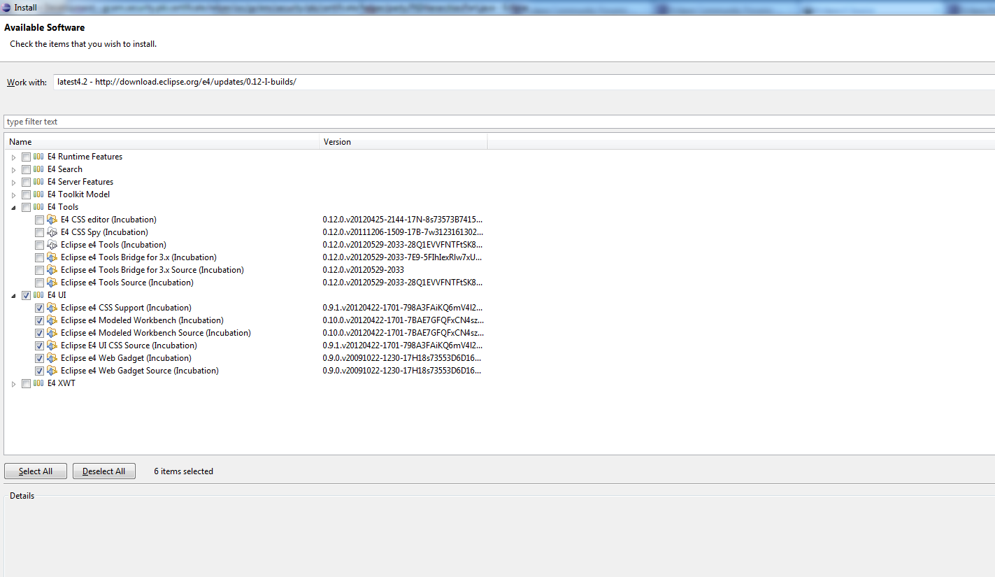
Task: Expand the E4 Toolkit Model node
Action: (x=13, y=195)
